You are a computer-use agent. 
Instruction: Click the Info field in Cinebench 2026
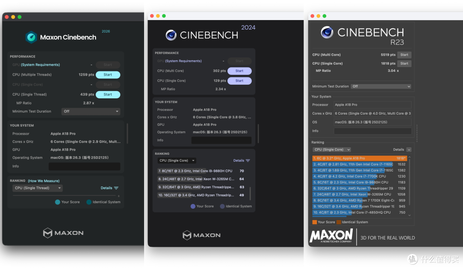(84, 166)
